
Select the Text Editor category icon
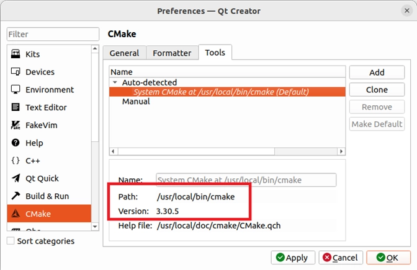click(x=16, y=108)
